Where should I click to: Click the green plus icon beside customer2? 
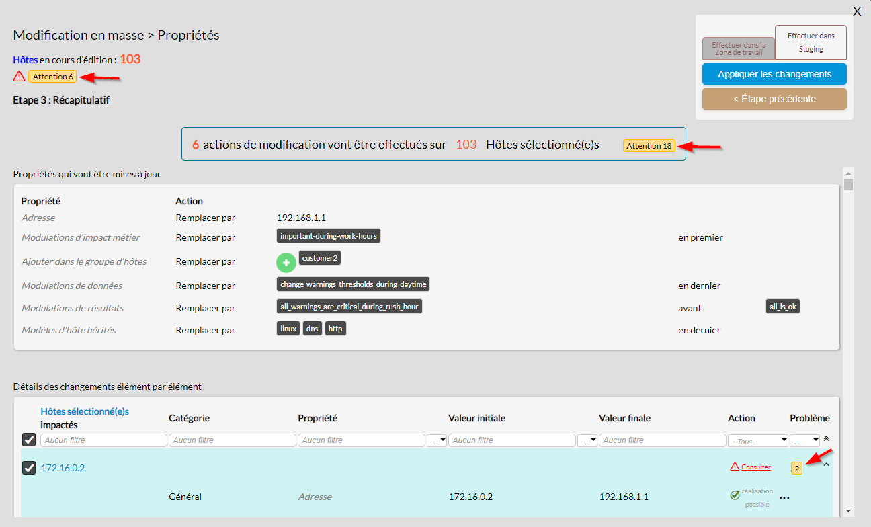286,263
